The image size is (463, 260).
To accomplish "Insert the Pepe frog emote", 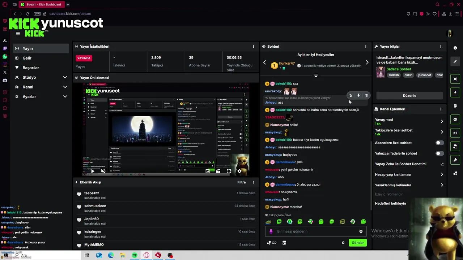I will (x=268, y=222).
